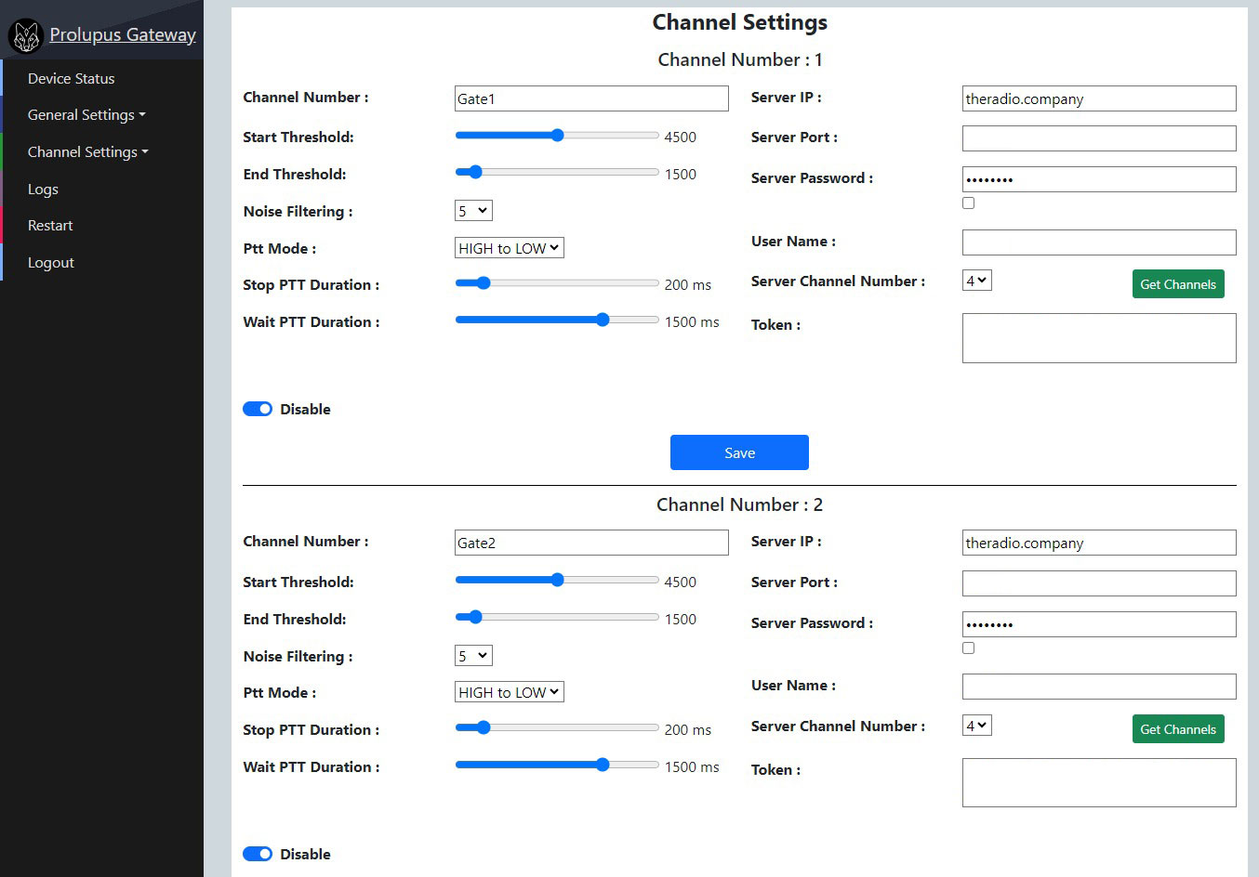Click Channel 1 Server Port input field
1259x877 pixels.
[x=1099, y=138]
